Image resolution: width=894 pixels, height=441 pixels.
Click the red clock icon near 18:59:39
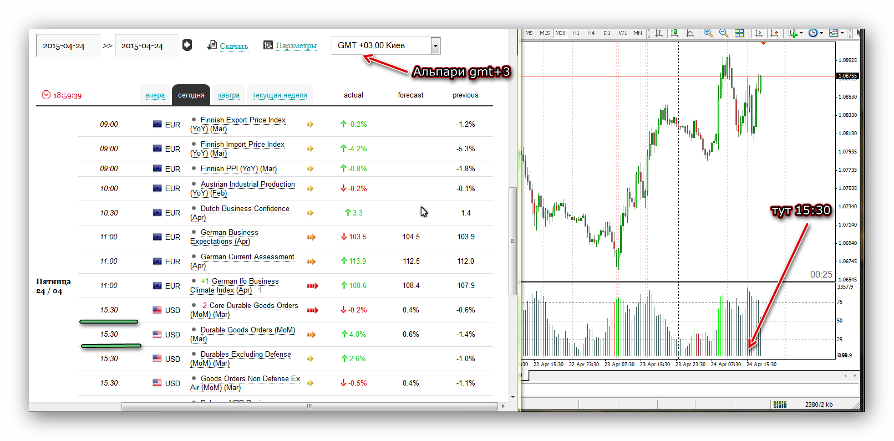coord(46,95)
